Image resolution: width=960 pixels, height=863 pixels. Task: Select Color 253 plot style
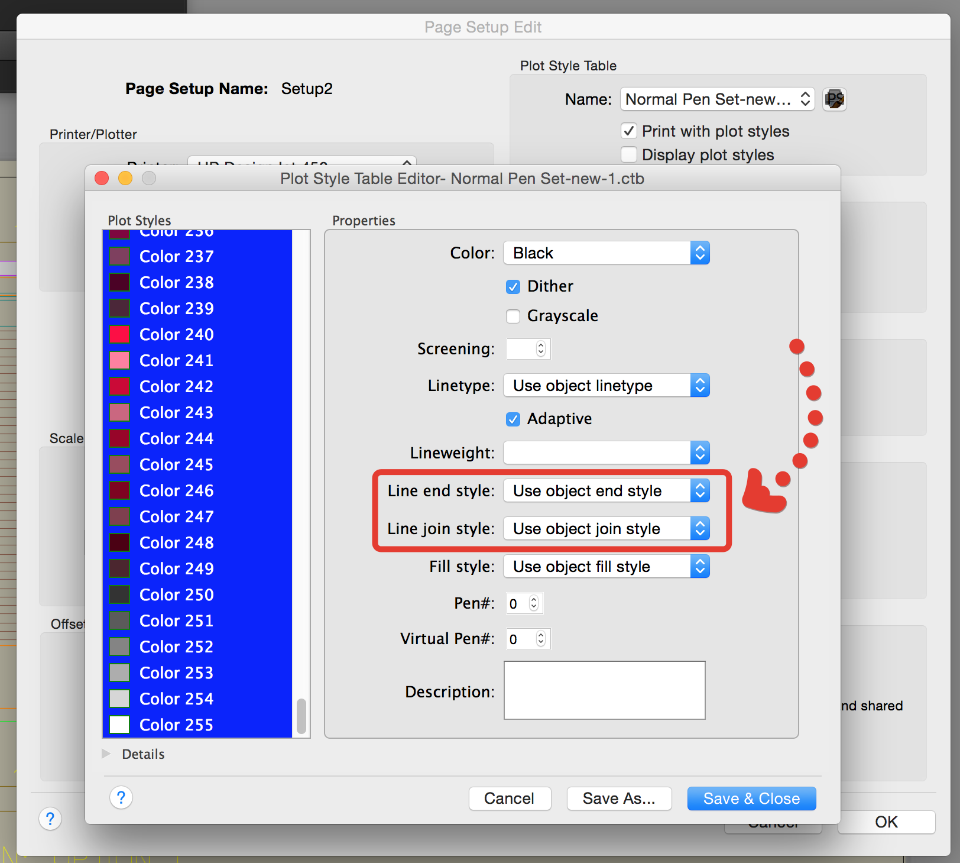pos(197,673)
